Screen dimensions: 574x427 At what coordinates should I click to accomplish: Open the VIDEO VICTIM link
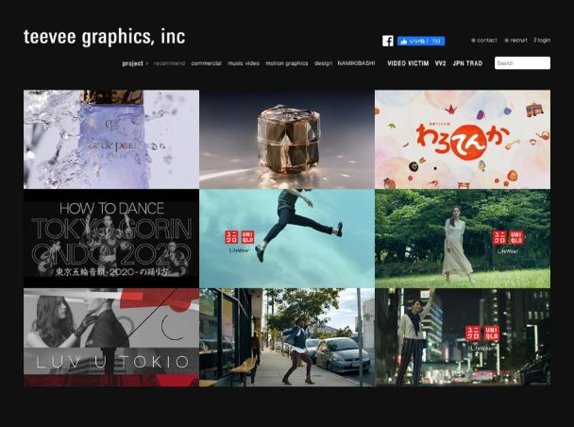tap(408, 63)
